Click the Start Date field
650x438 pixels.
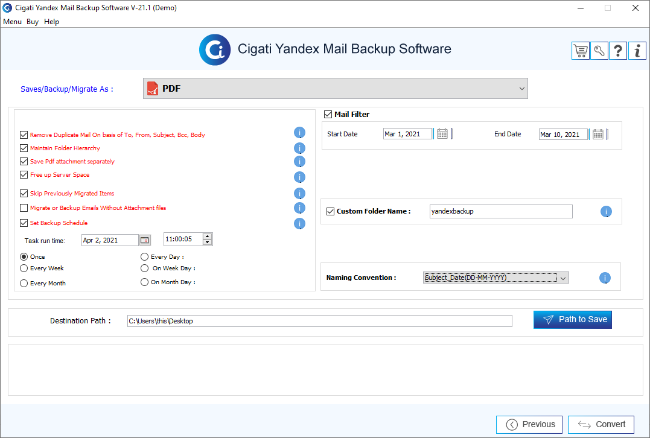407,134
